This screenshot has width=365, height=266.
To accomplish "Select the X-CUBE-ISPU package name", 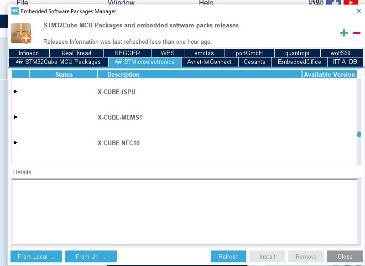I will (116, 92).
